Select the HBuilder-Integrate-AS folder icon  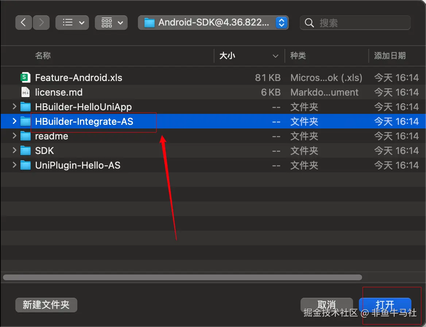26,122
